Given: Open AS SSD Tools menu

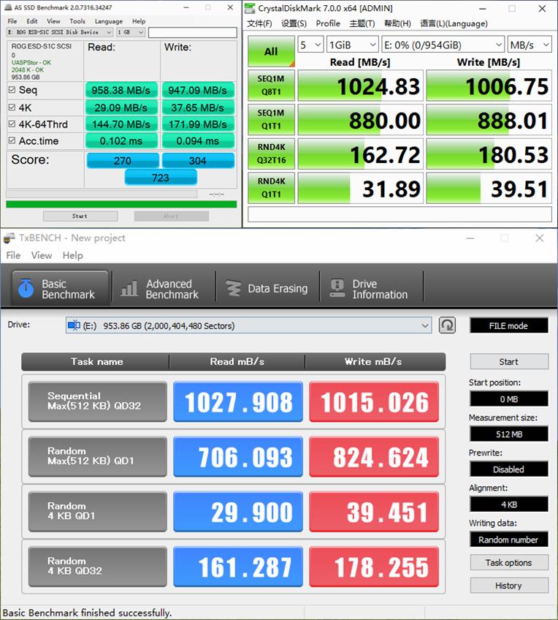Looking at the screenshot, I should [x=77, y=21].
